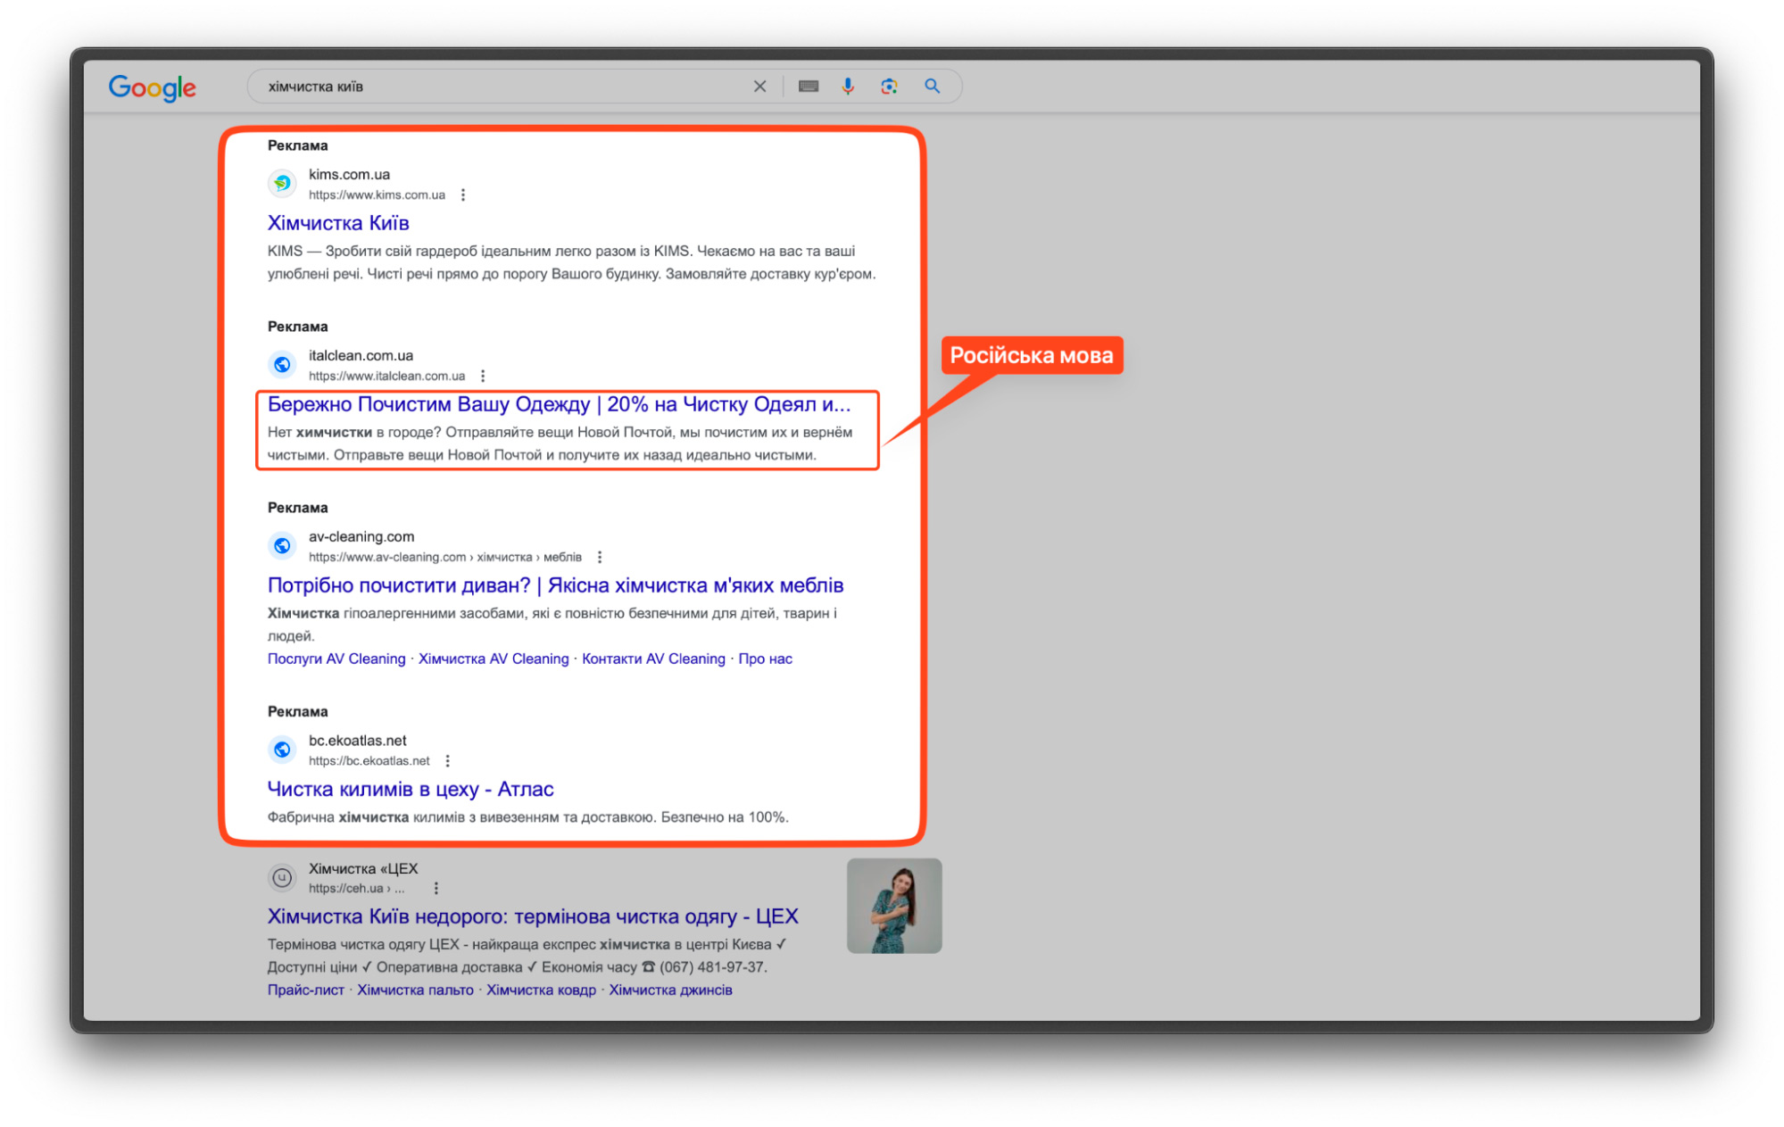Open Хімчистка пальто sitelink
1784x1127 pixels.
(x=415, y=990)
